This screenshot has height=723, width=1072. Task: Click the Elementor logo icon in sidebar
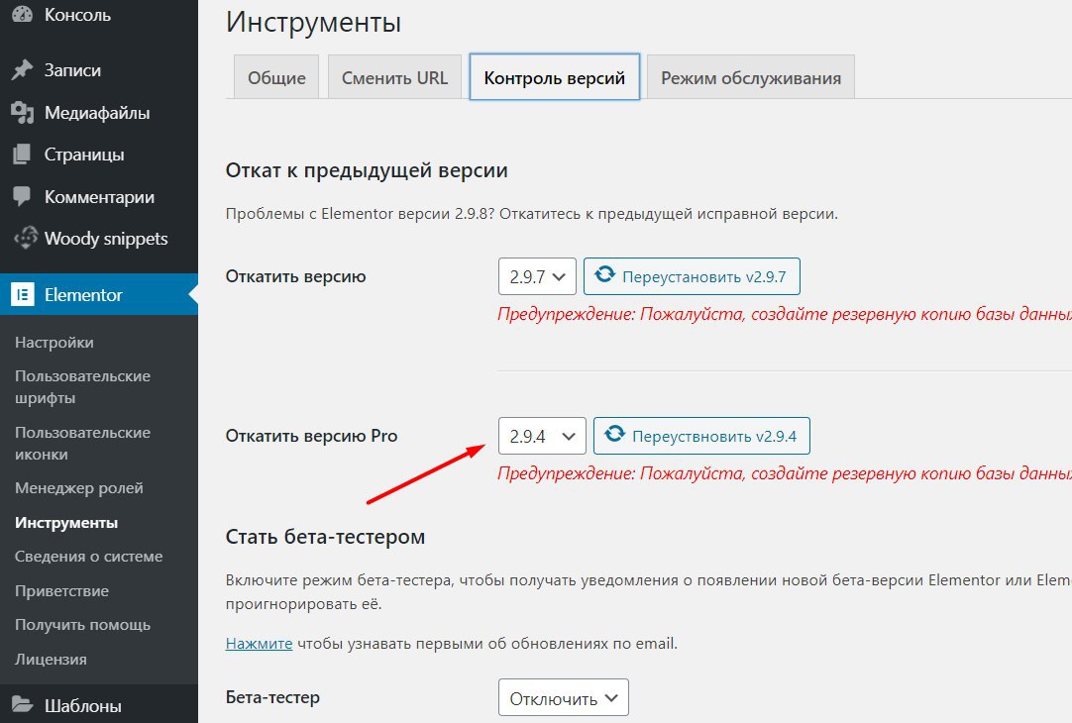point(23,294)
